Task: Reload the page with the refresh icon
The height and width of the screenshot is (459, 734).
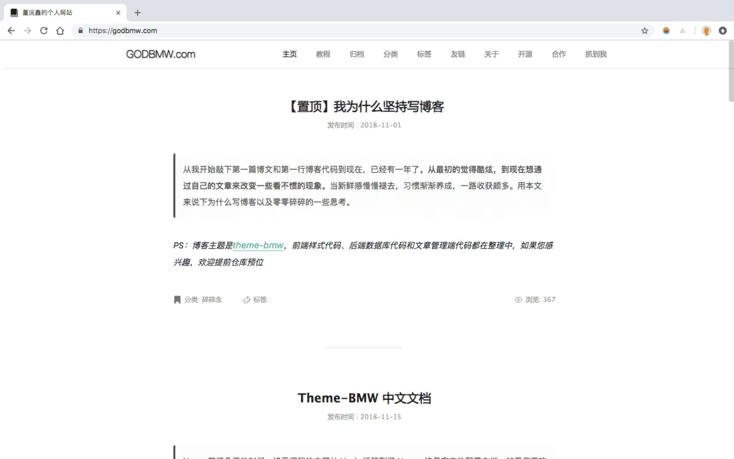Action: (x=44, y=31)
